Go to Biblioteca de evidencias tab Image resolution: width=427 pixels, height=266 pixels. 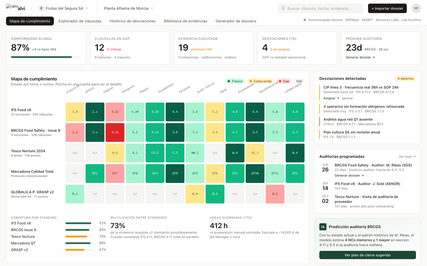[186, 21]
